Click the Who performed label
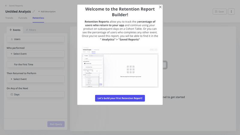 pos(16,48)
